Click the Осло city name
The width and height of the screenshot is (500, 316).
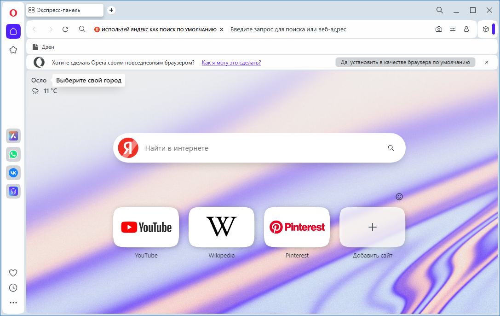[39, 81]
